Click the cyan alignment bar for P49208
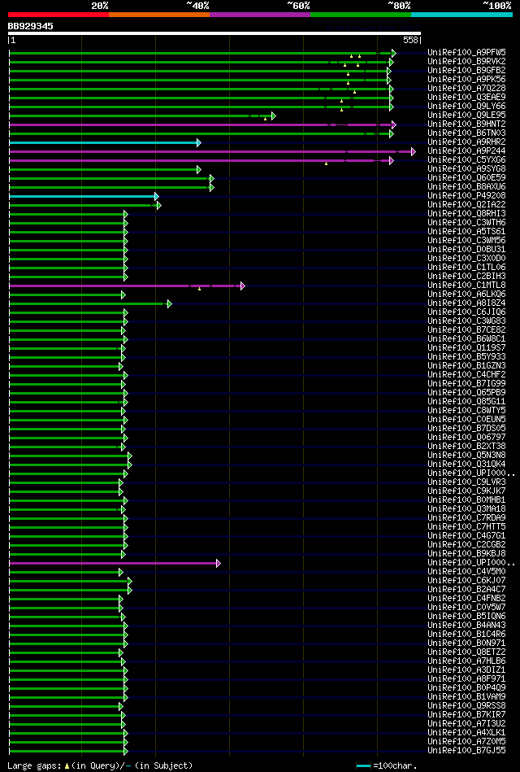Image resolution: width=520 pixels, height=772 pixels. pyautogui.click(x=82, y=196)
